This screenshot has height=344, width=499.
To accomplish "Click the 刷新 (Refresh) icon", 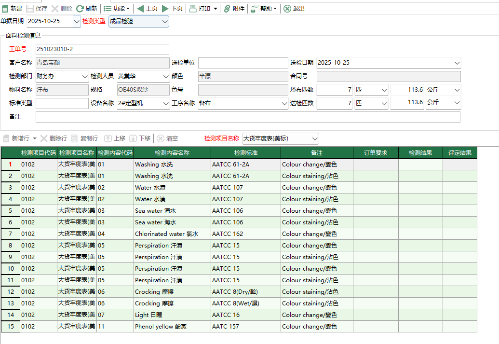I will [80, 9].
